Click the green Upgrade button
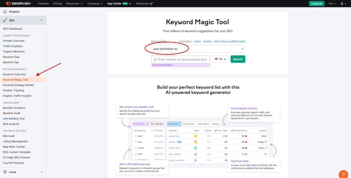351x178 pixels. (316, 3)
